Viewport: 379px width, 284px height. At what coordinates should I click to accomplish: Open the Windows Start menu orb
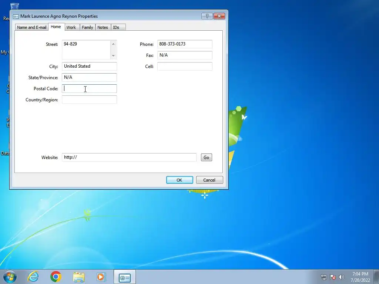(10, 277)
